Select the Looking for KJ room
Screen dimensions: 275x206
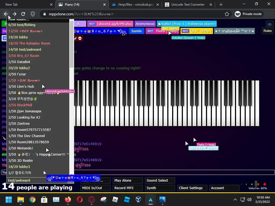point(38,117)
